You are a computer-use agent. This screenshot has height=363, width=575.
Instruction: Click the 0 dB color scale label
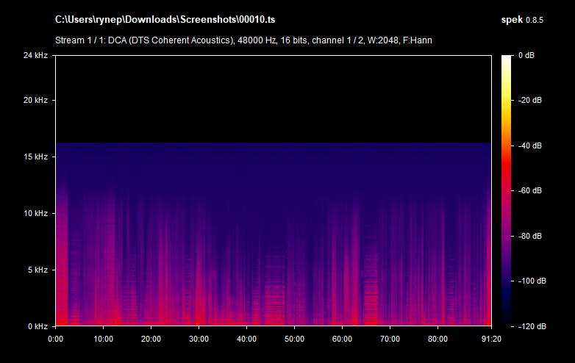[528, 56]
